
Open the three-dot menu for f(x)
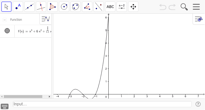(48, 29)
